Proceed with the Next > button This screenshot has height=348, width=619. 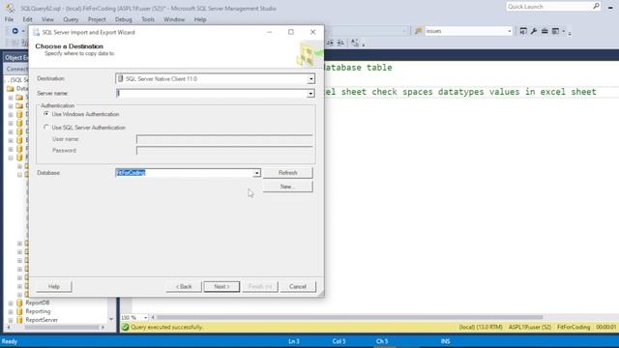(221, 286)
